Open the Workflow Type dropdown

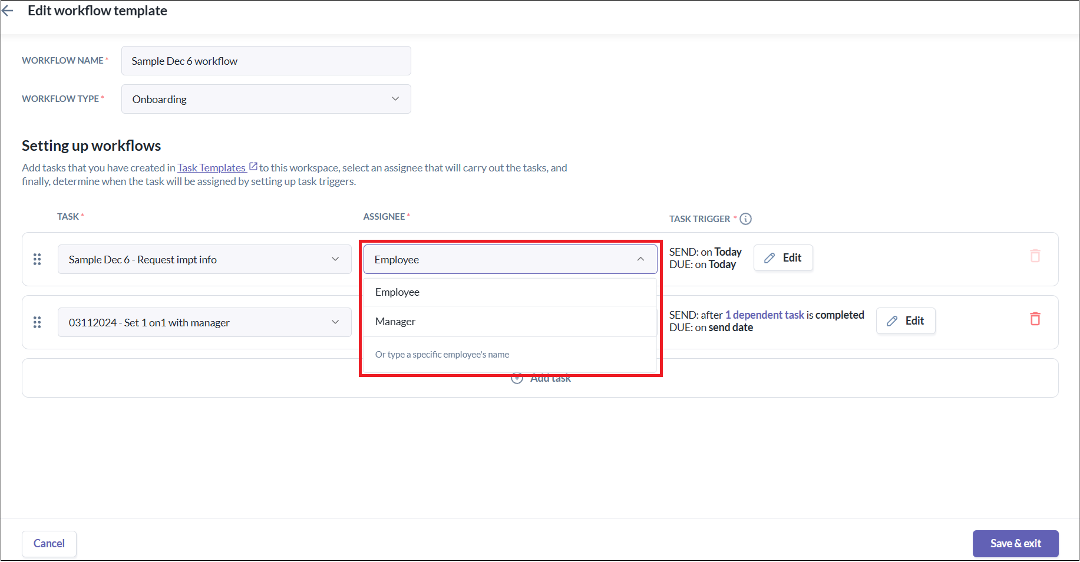(266, 99)
